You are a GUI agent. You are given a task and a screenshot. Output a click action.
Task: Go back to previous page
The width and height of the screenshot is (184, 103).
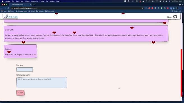(x=2, y=8)
